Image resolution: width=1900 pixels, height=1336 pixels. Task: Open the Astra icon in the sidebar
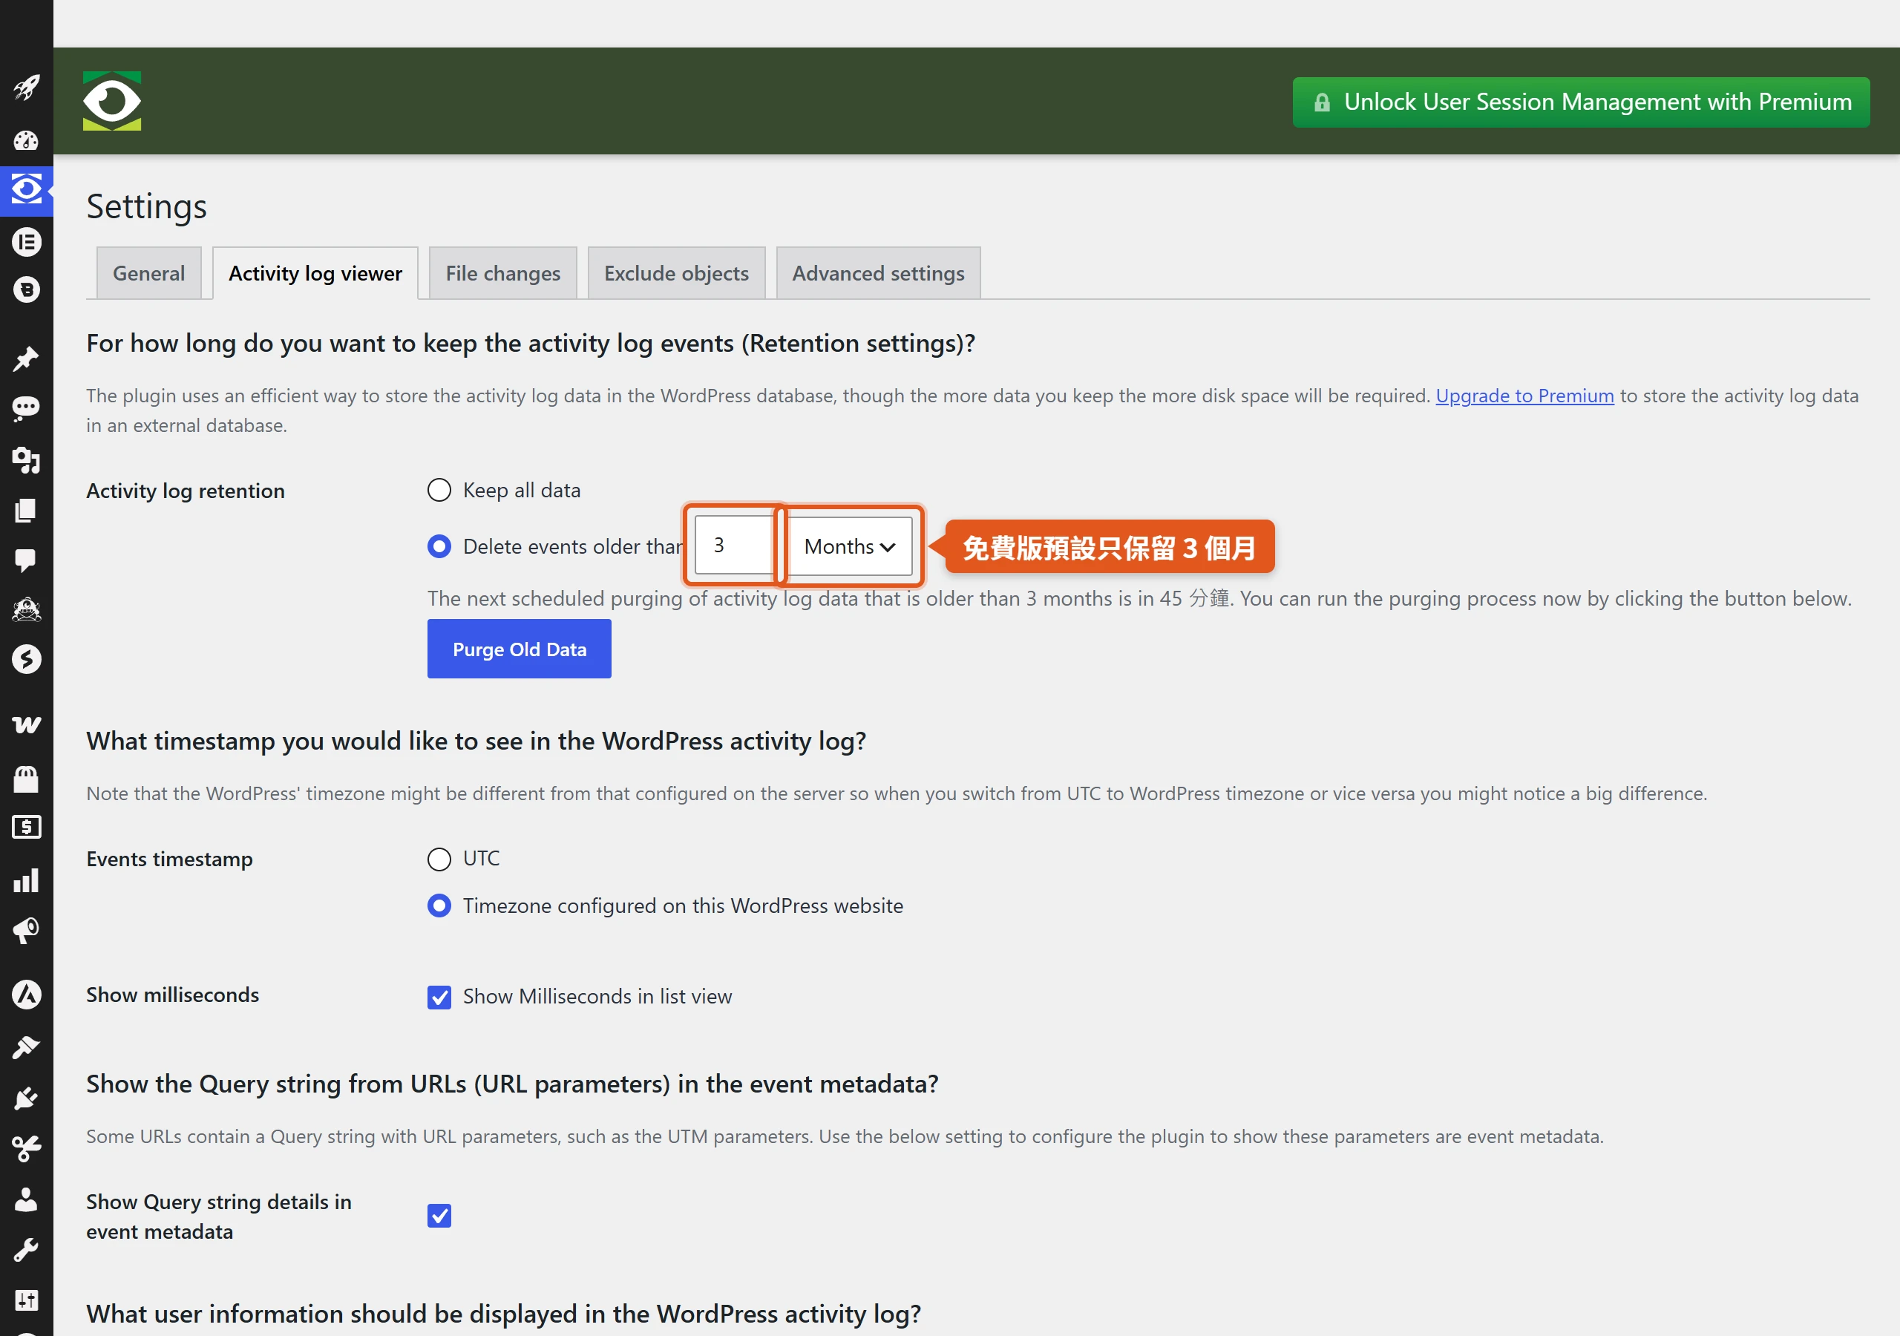point(27,994)
